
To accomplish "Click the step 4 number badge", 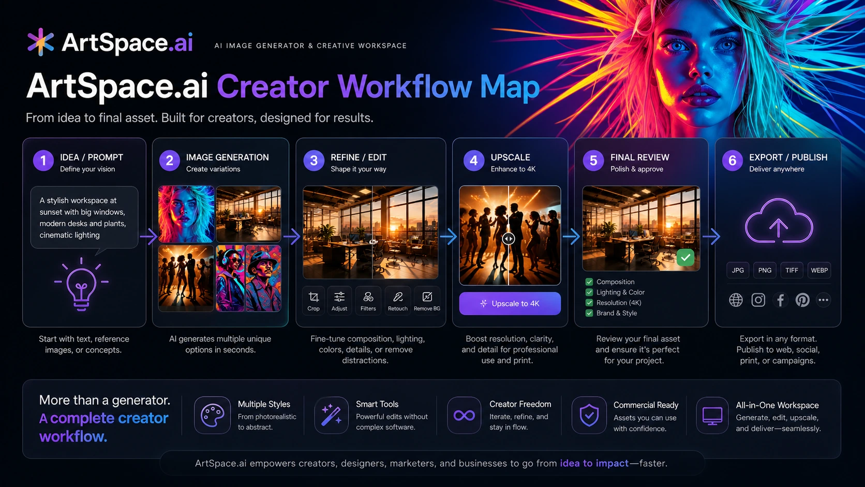I will coord(473,160).
